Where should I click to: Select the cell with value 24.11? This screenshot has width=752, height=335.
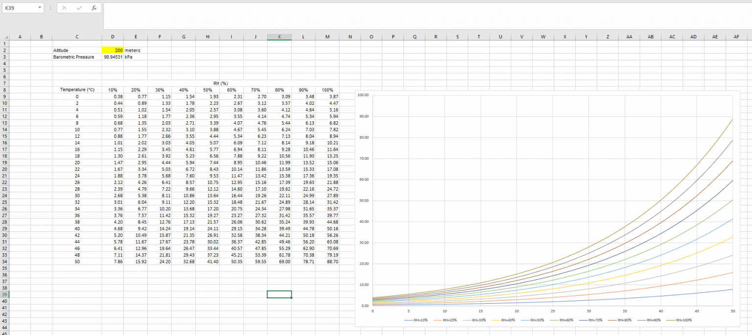click(x=208, y=228)
